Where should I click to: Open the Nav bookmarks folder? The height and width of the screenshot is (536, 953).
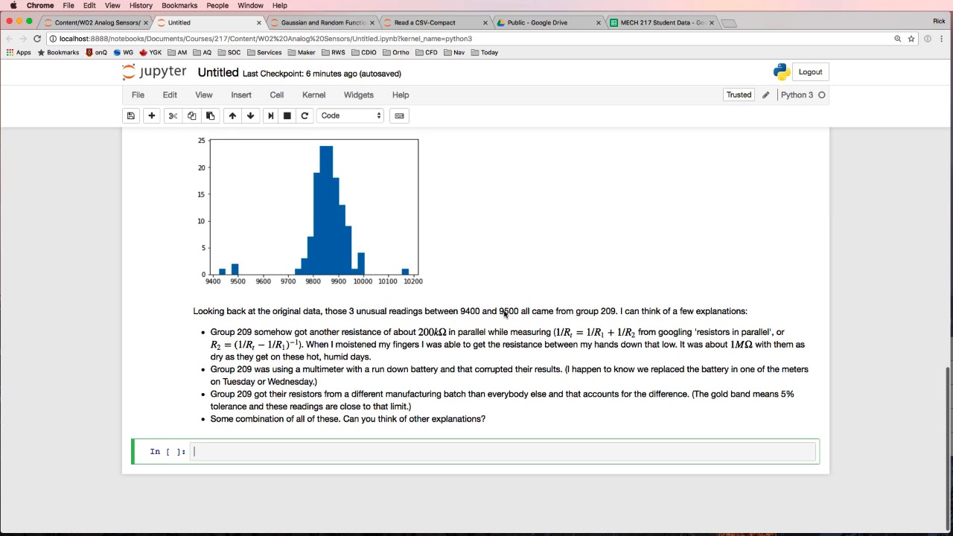tap(454, 52)
